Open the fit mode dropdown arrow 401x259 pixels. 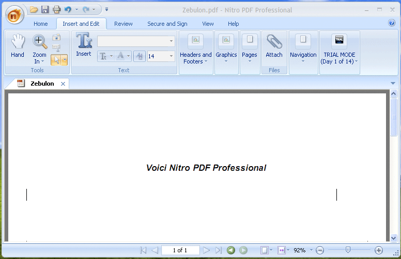(x=288, y=250)
